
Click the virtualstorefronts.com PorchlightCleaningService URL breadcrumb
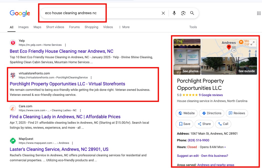pos(53,78)
